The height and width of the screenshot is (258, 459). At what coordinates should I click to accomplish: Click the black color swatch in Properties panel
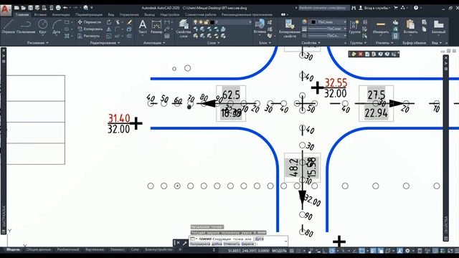[313, 22]
